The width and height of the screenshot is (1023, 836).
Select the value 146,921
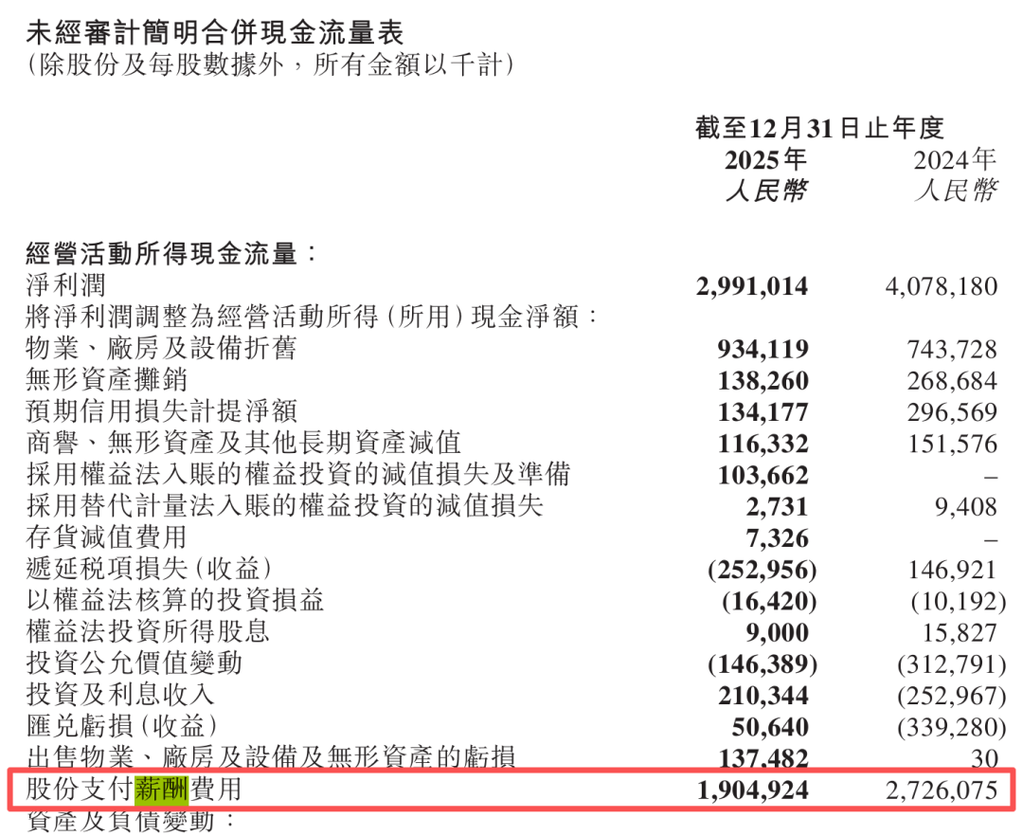tap(953, 570)
